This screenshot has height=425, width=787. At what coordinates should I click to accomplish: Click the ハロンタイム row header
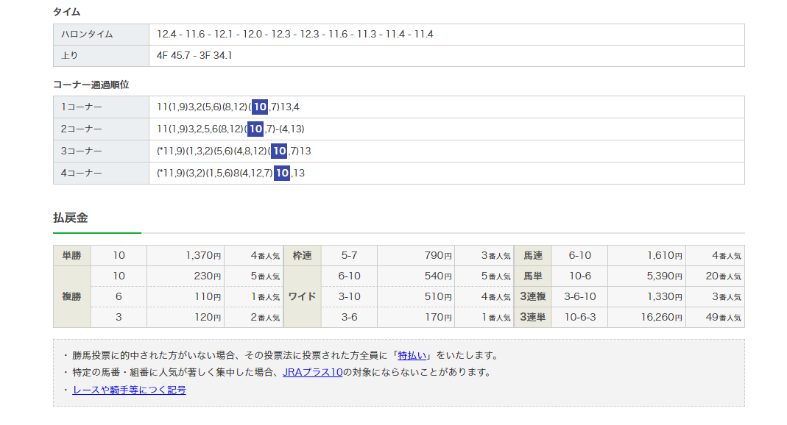[x=101, y=35]
